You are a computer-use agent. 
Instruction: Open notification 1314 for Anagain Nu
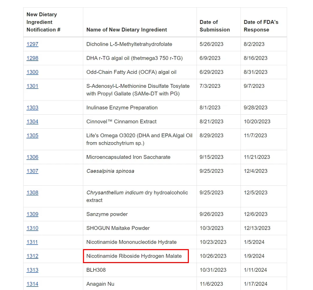coord(32,284)
